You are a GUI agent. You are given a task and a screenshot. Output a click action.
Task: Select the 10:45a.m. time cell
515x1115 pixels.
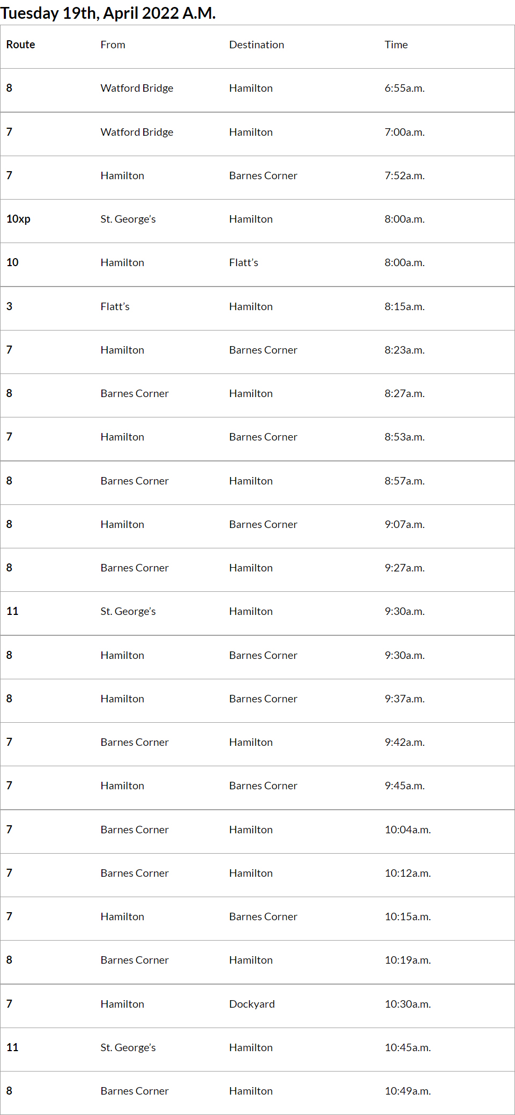point(408,1048)
